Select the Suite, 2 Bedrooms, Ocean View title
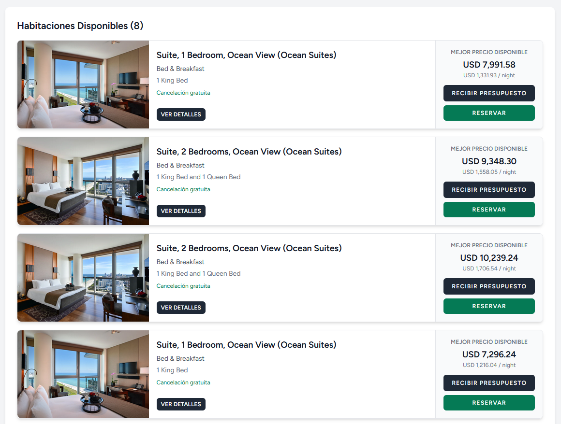Viewport: 561px width, 424px height. pos(249,151)
